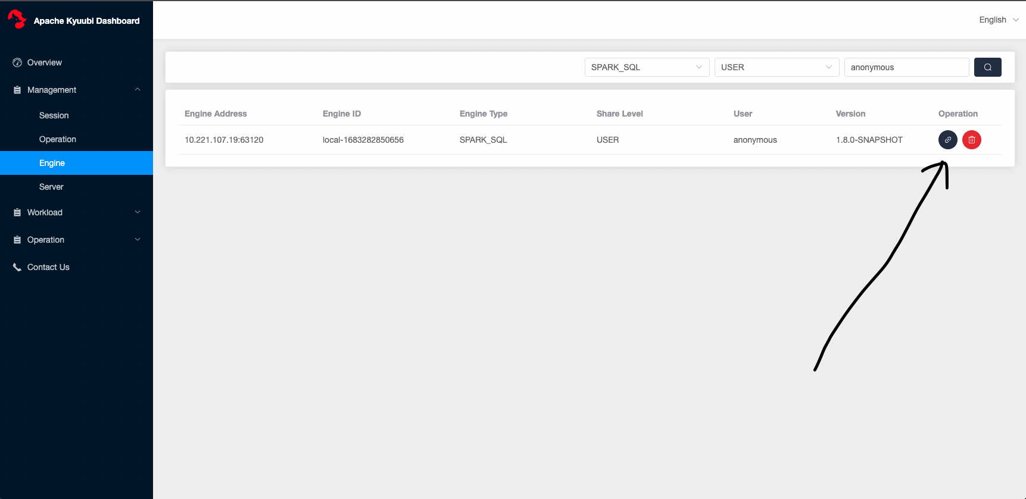Click the address 10.221.107.19:63120

(224, 140)
